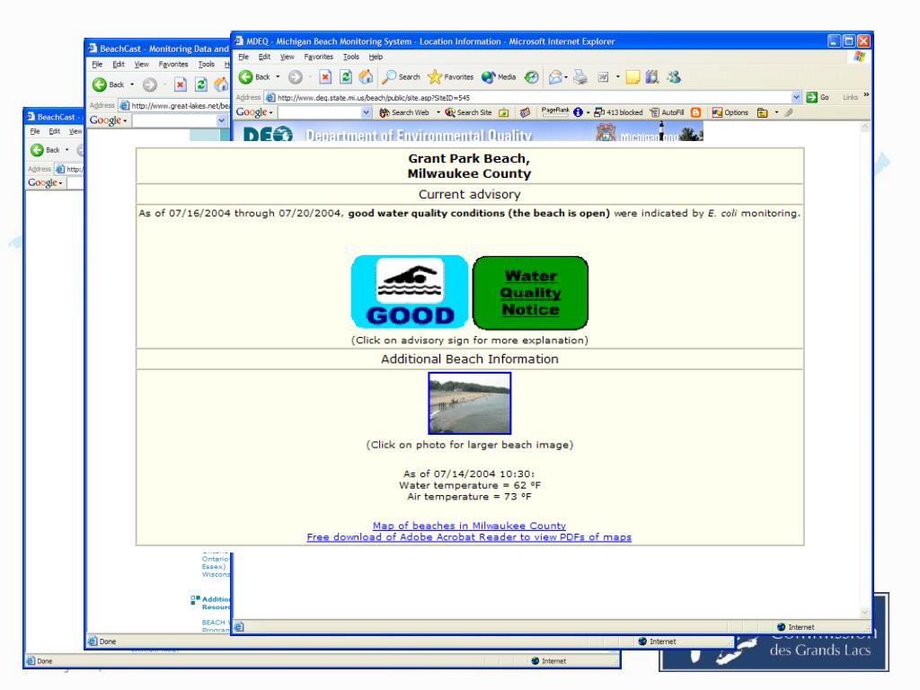The image size is (920, 690).
Task: Open Search Web dropdown arrow
Action: [x=438, y=112]
